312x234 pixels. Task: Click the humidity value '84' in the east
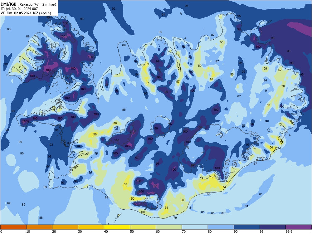pos(265,80)
